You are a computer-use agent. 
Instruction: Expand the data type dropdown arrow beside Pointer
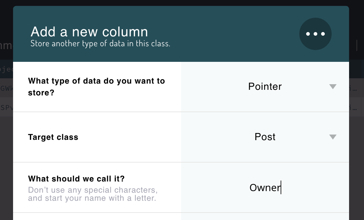tap(333, 87)
